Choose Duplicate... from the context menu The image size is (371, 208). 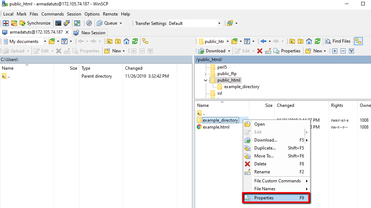[x=276, y=148]
